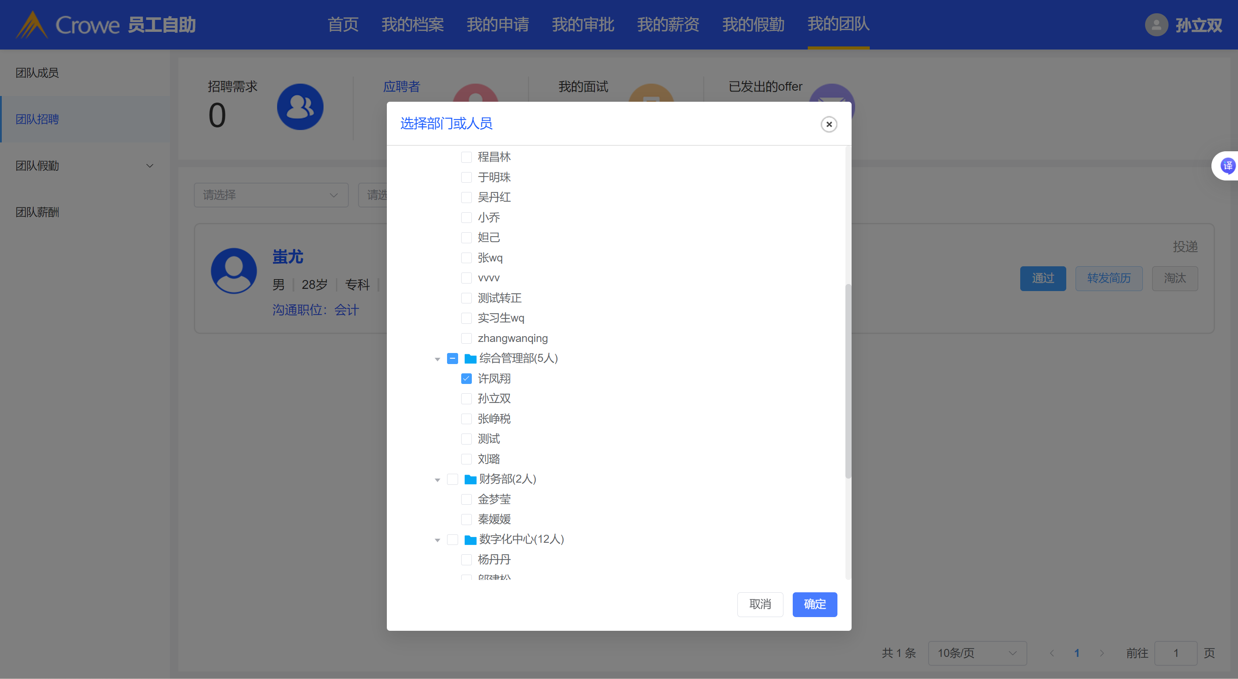Uncheck the 许凤翔 checkbox
Viewport: 1238px width, 679px height.
466,379
